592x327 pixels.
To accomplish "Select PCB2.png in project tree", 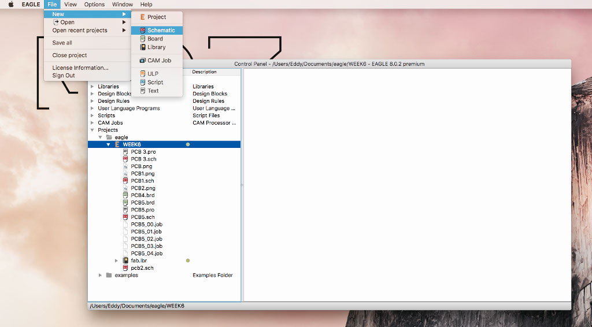I will point(143,188).
